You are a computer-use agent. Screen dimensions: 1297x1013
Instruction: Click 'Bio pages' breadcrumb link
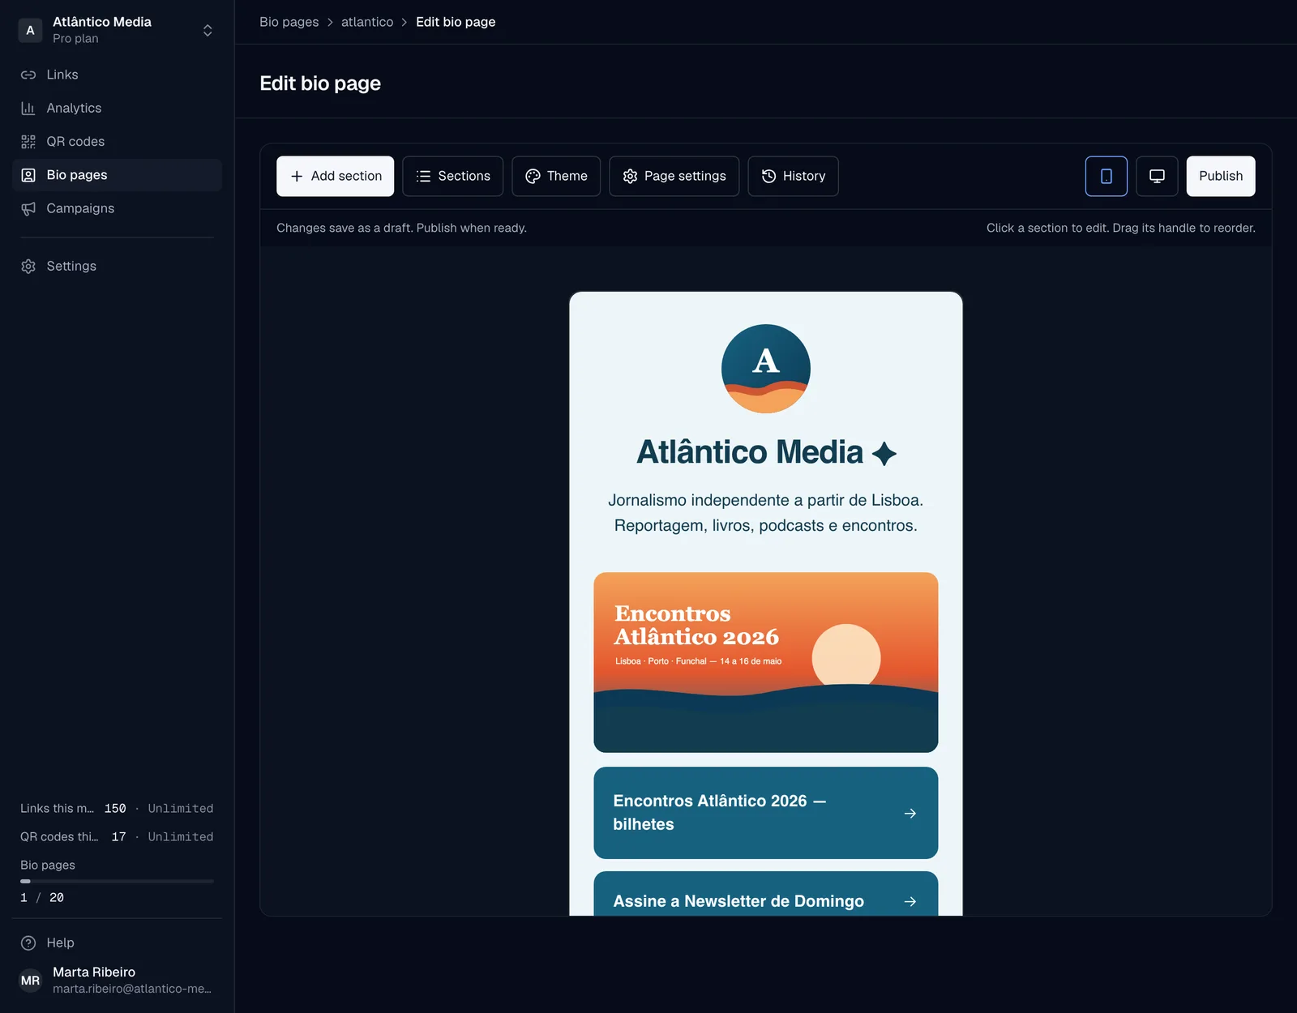289,22
